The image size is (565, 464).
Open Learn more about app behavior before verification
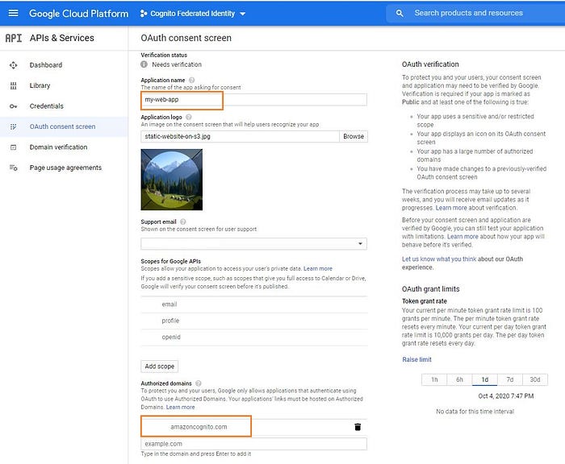click(x=462, y=237)
